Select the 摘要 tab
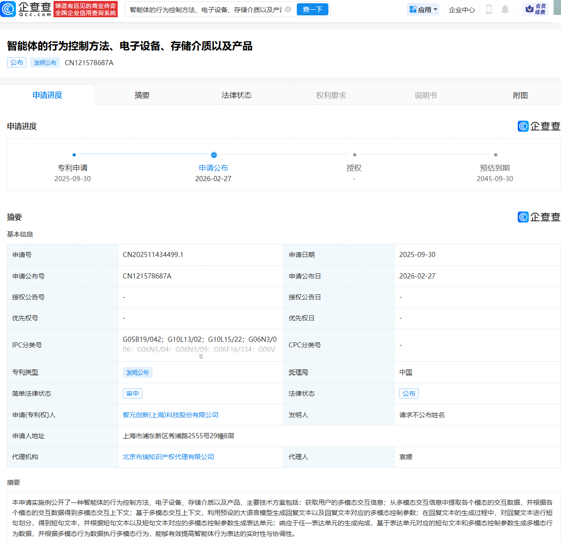 click(142, 95)
